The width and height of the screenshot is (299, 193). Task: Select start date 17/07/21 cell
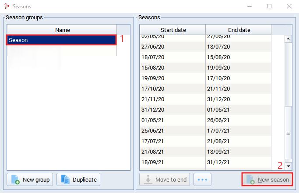click(172, 141)
